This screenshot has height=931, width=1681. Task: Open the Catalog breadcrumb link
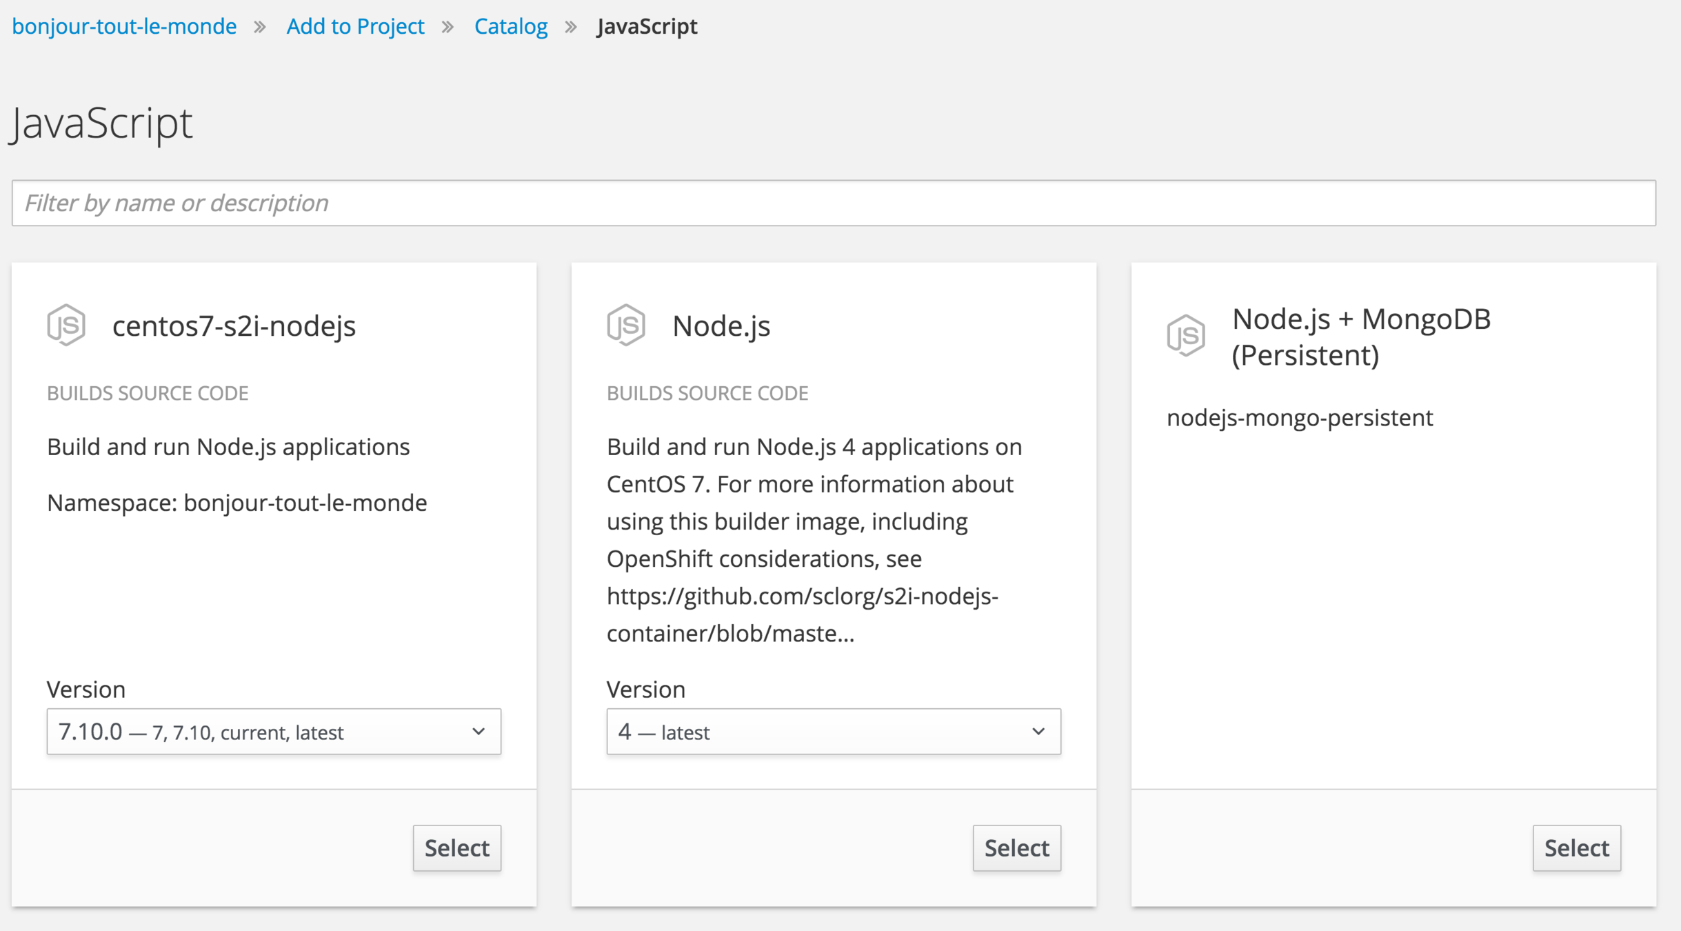click(x=510, y=26)
